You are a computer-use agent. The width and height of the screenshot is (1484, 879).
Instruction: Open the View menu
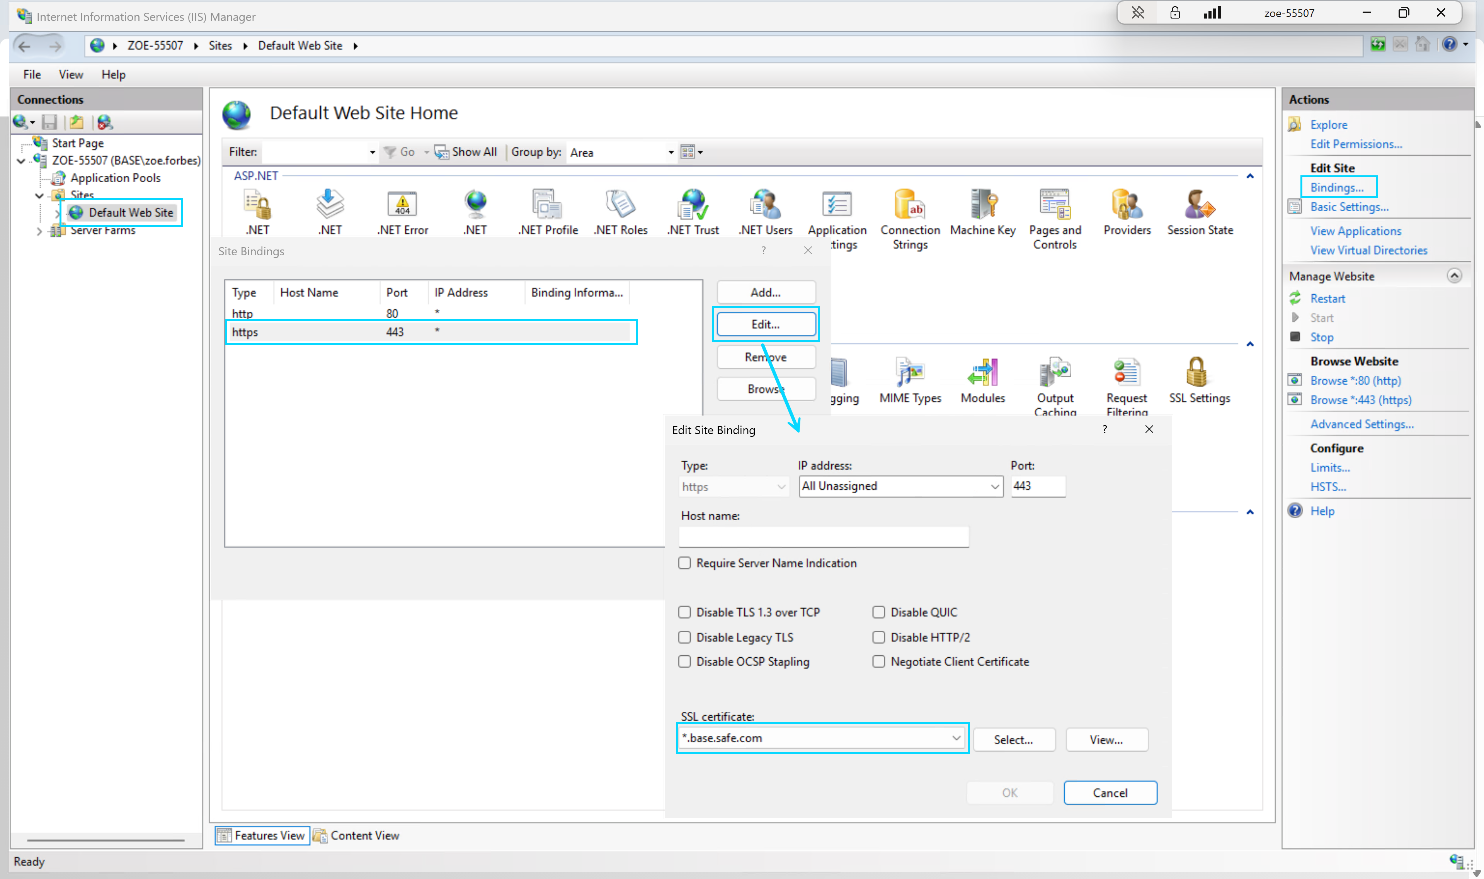70,74
